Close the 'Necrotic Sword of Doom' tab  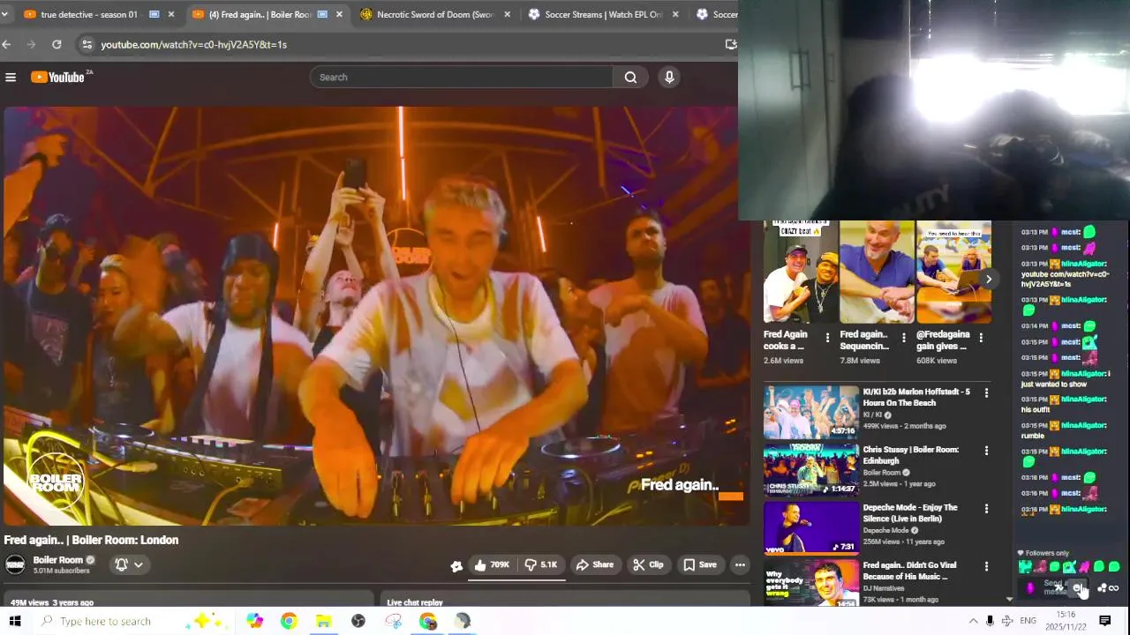pyautogui.click(x=508, y=14)
